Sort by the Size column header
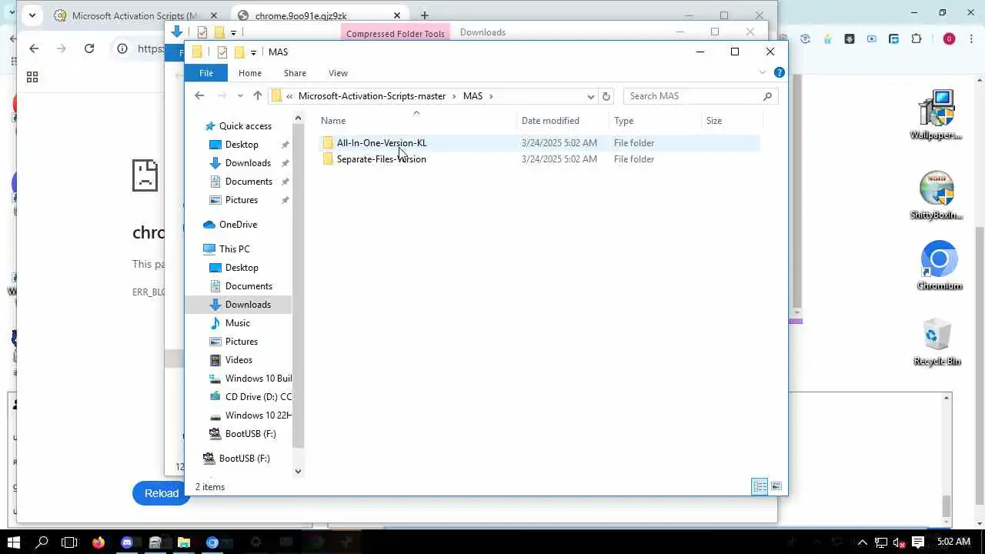 732,121
